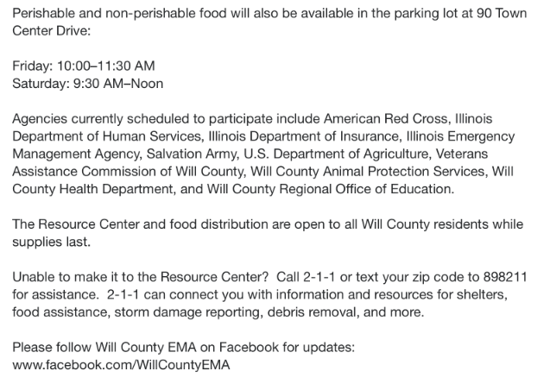Viewport: 550px width, 384px height.
Task: Click the words 'Salvation Army'
Action: (193, 154)
